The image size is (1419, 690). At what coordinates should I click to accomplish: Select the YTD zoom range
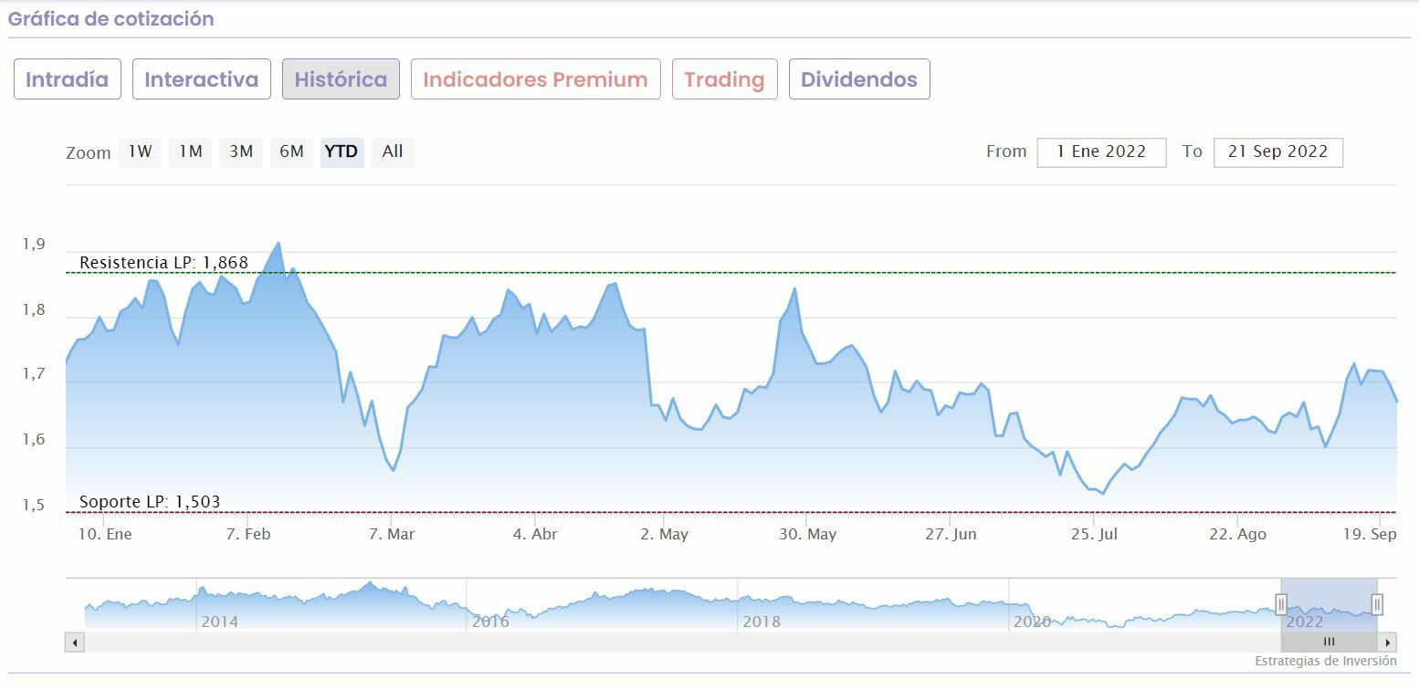[x=342, y=152]
